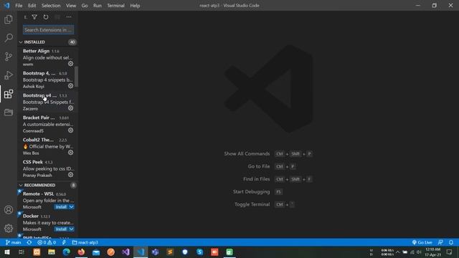The image size is (459, 258).
Task: Select the Docker recommended extension title
Action: tap(31, 216)
